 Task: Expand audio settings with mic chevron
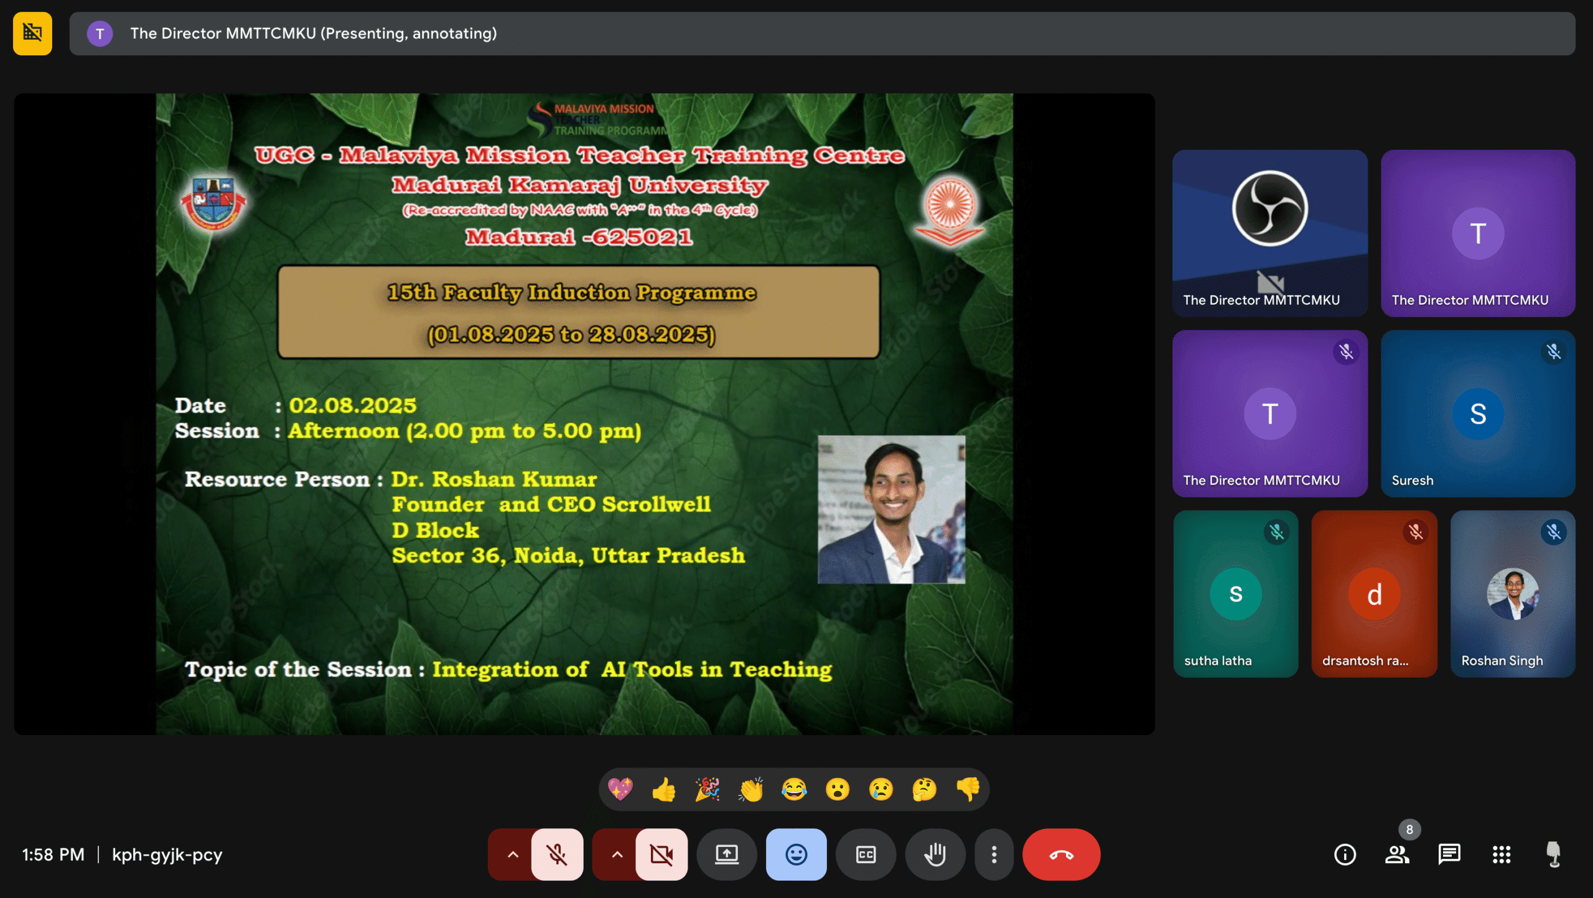pos(512,854)
